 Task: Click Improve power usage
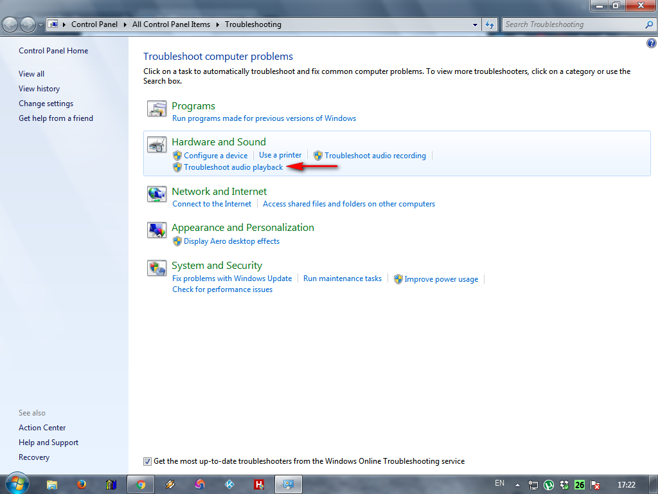click(x=441, y=279)
